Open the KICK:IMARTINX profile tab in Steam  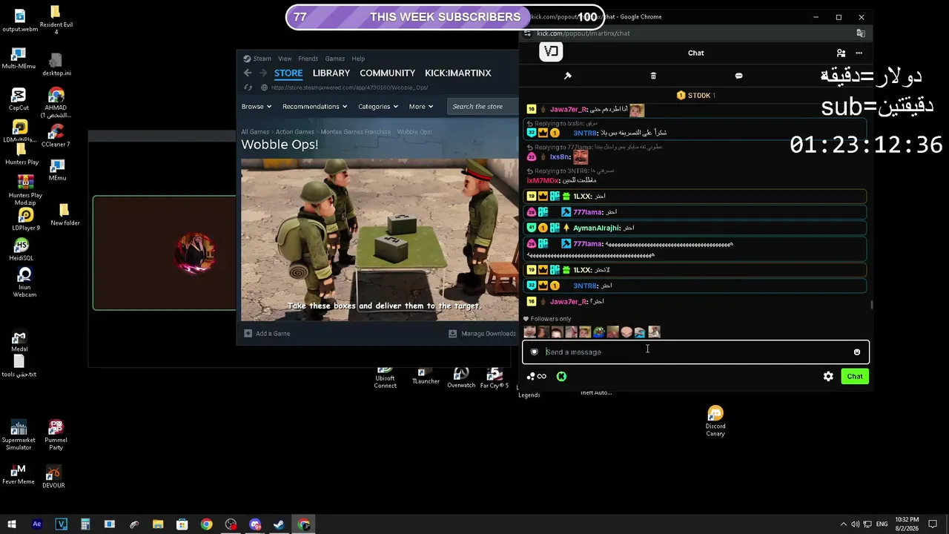pos(458,73)
